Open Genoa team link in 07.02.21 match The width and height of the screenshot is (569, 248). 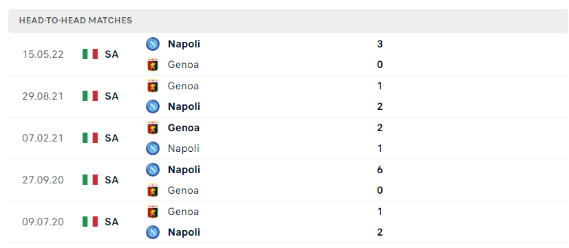click(184, 128)
